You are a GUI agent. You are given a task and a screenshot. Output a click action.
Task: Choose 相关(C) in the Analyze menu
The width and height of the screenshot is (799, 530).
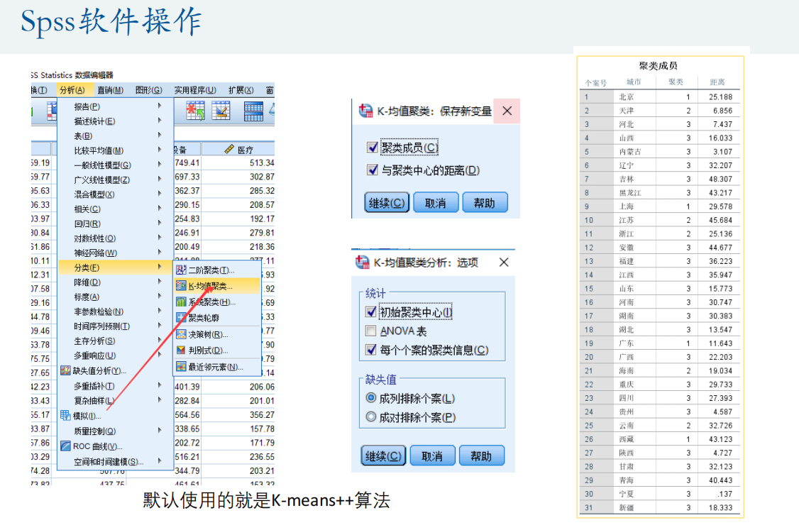(115, 209)
